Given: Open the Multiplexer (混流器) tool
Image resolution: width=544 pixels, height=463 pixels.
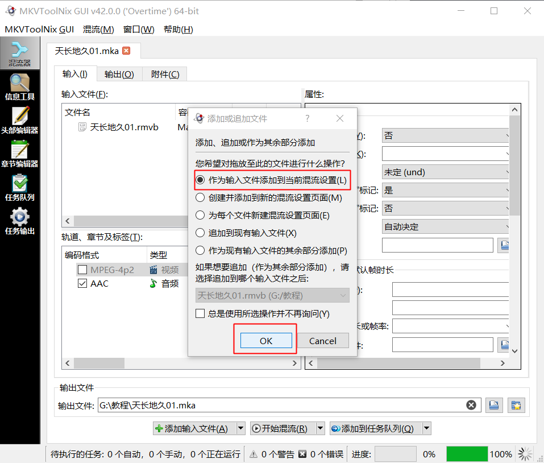Looking at the screenshot, I should [19, 54].
